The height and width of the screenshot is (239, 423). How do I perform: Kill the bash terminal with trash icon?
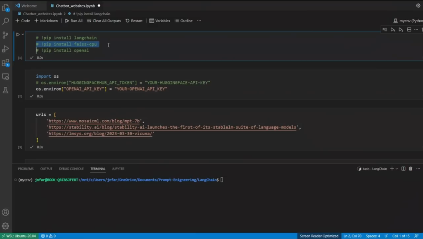tap(410, 169)
